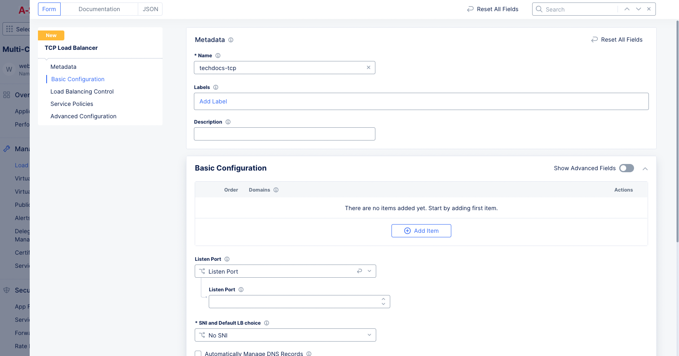Click into the Description input field
The width and height of the screenshot is (679, 356).
[x=284, y=134]
